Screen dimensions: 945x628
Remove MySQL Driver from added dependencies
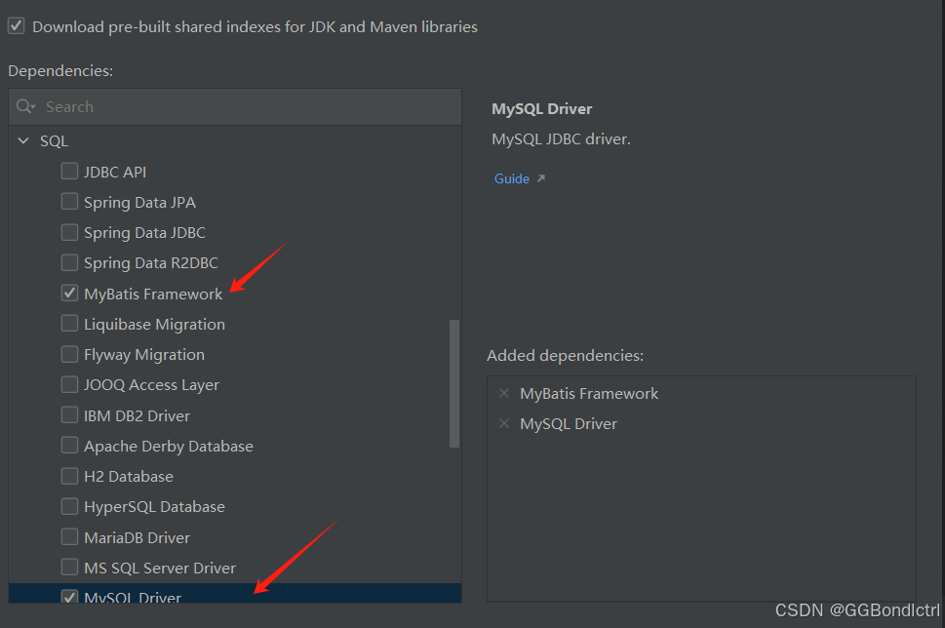tap(504, 423)
